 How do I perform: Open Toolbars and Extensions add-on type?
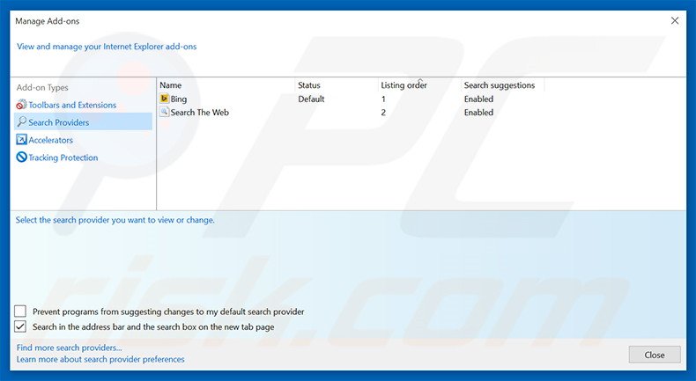coord(72,105)
